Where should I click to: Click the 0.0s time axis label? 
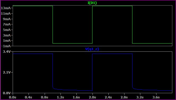pos(13,97)
